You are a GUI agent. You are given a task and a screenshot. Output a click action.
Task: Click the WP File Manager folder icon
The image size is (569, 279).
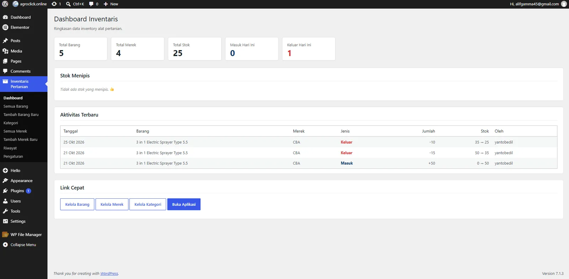(x=5, y=235)
